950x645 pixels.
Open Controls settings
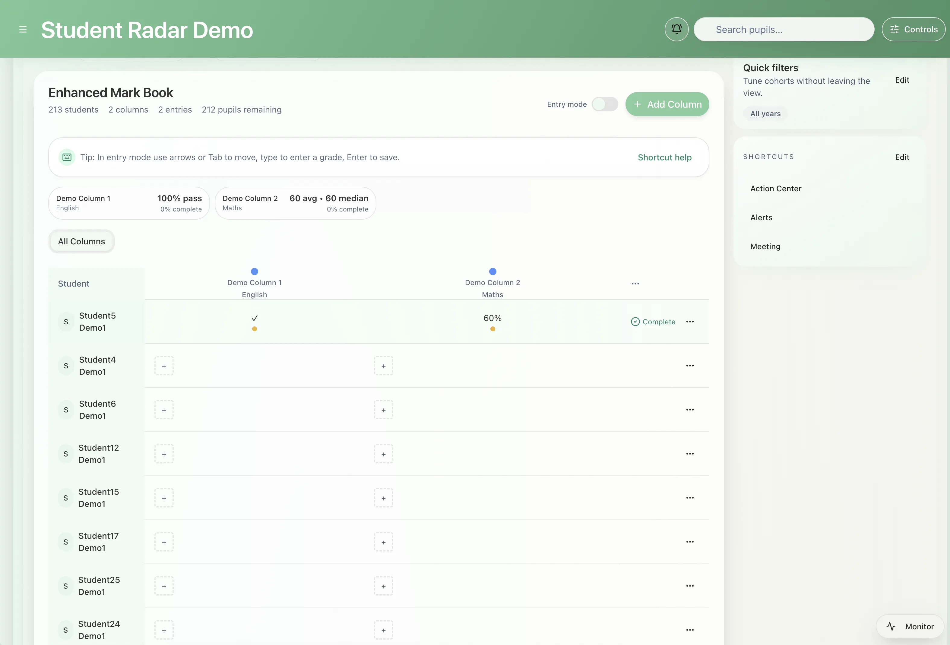coord(914,29)
